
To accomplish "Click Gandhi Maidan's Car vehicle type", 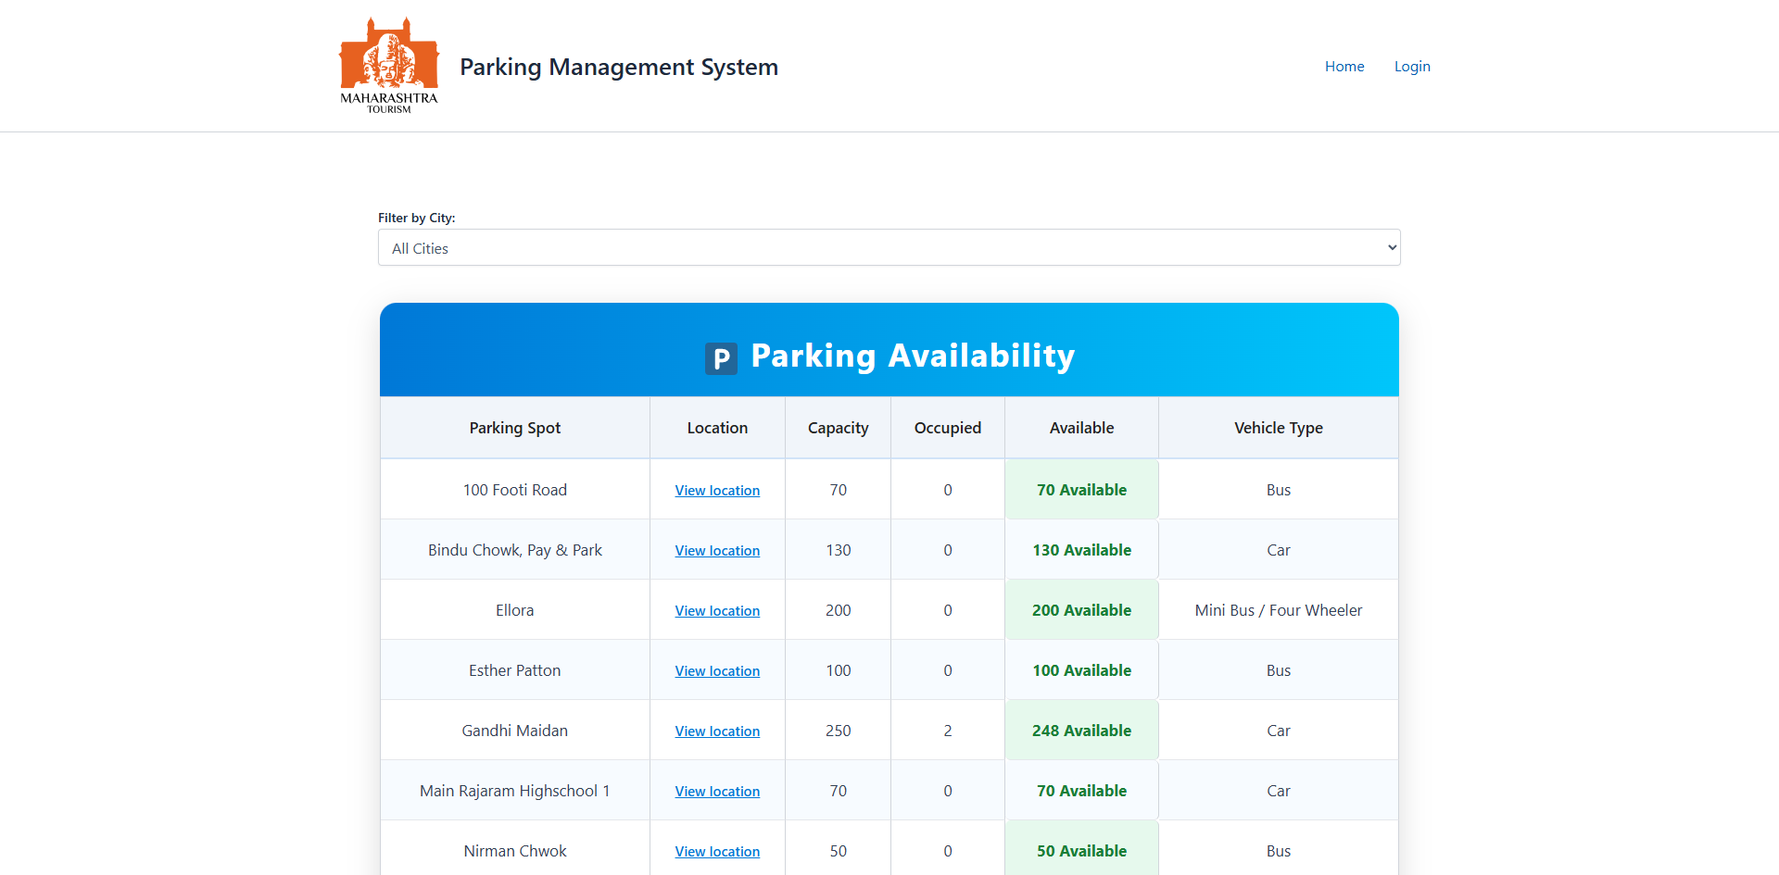I will pyautogui.click(x=1279, y=731).
